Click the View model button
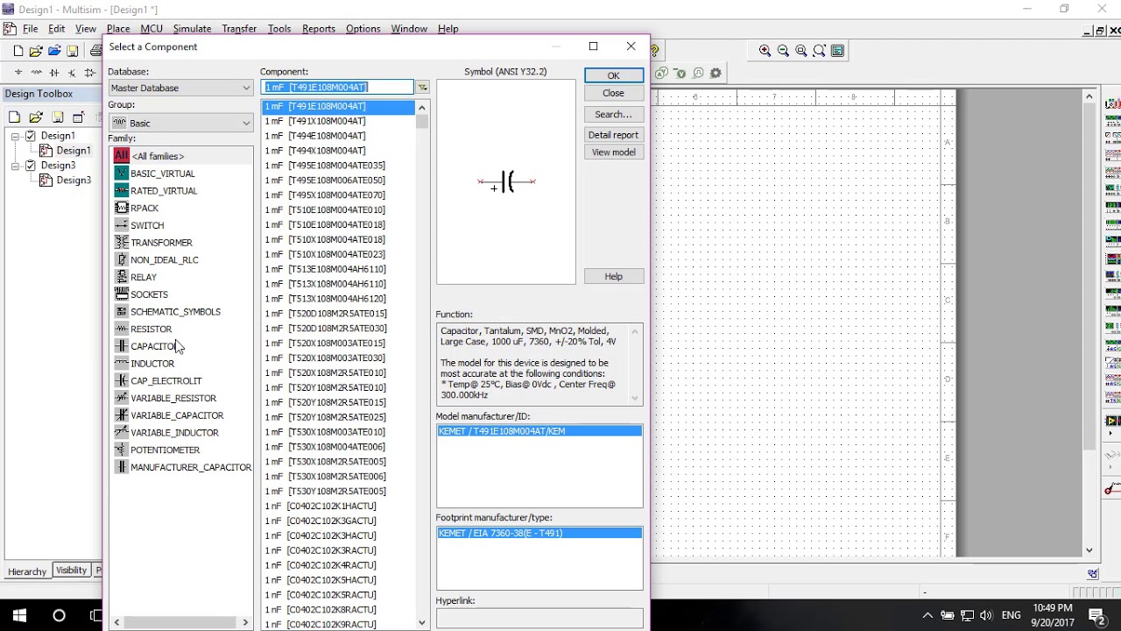Image resolution: width=1121 pixels, height=631 pixels. click(x=613, y=152)
